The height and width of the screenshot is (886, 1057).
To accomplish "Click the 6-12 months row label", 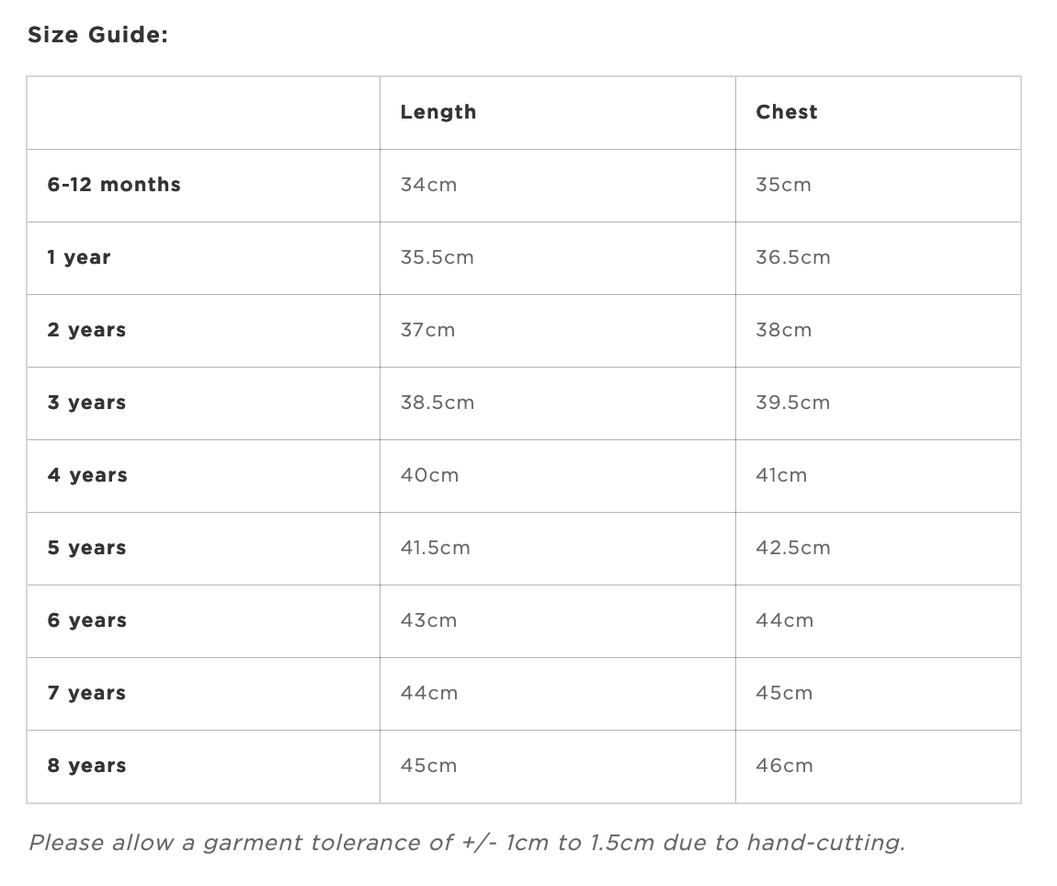I will tap(114, 185).
